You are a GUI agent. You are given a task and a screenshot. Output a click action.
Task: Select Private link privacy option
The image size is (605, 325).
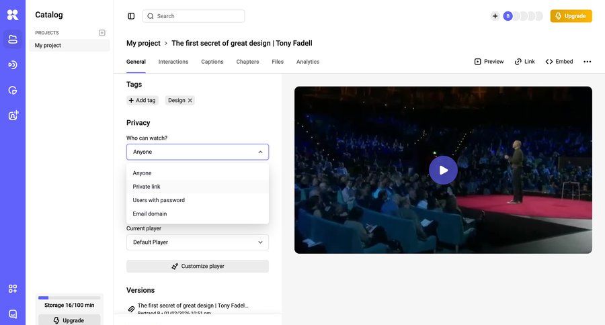tap(147, 187)
